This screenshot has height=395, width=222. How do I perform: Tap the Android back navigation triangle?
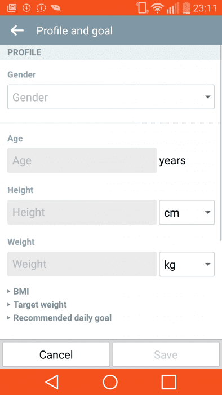tap(52, 382)
